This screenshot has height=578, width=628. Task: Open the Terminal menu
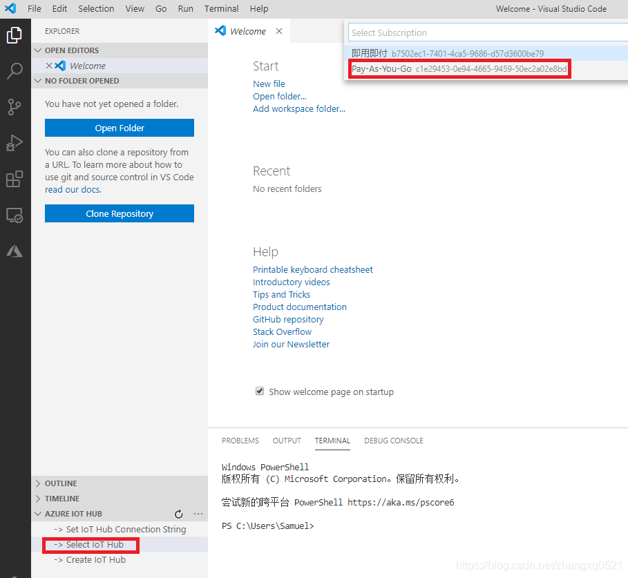click(x=222, y=9)
